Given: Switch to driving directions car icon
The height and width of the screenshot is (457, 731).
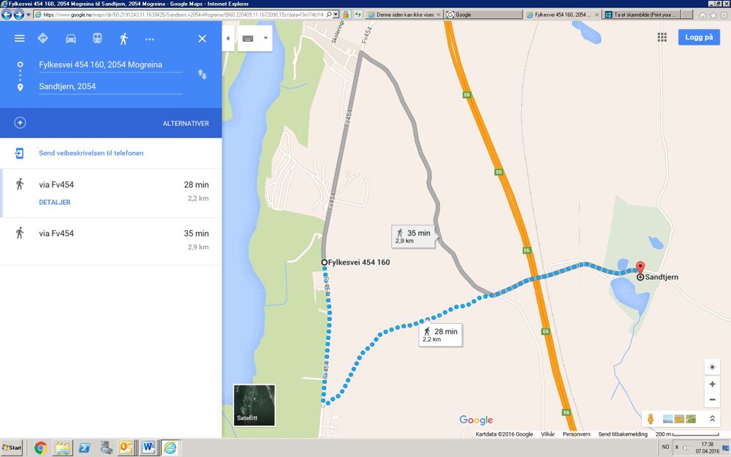Looking at the screenshot, I should [x=71, y=39].
